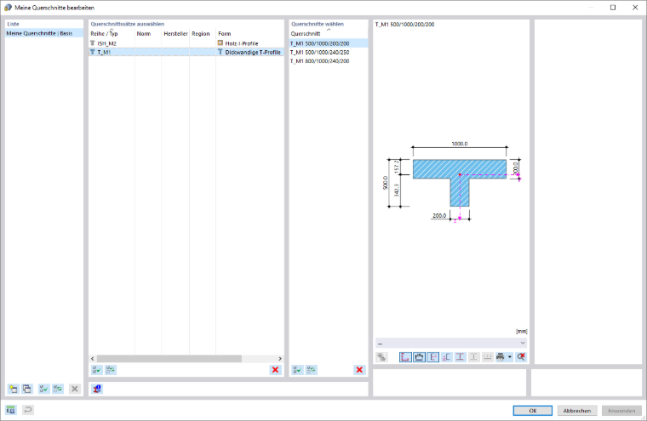Select the ISH_M2 series row
The width and height of the screenshot is (647, 421).
[x=186, y=43]
